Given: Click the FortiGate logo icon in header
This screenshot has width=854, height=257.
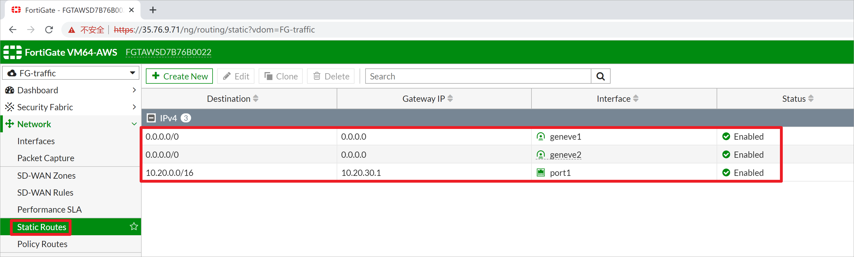Looking at the screenshot, I should pos(12,52).
